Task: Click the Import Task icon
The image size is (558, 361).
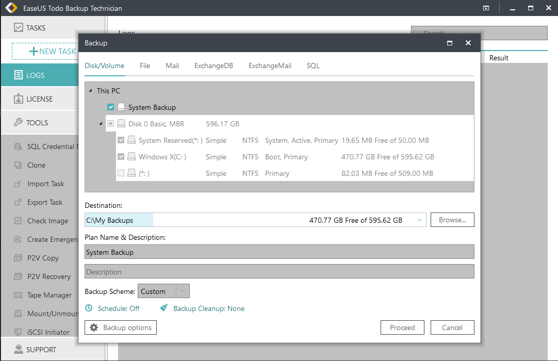Action: tap(18, 184)
